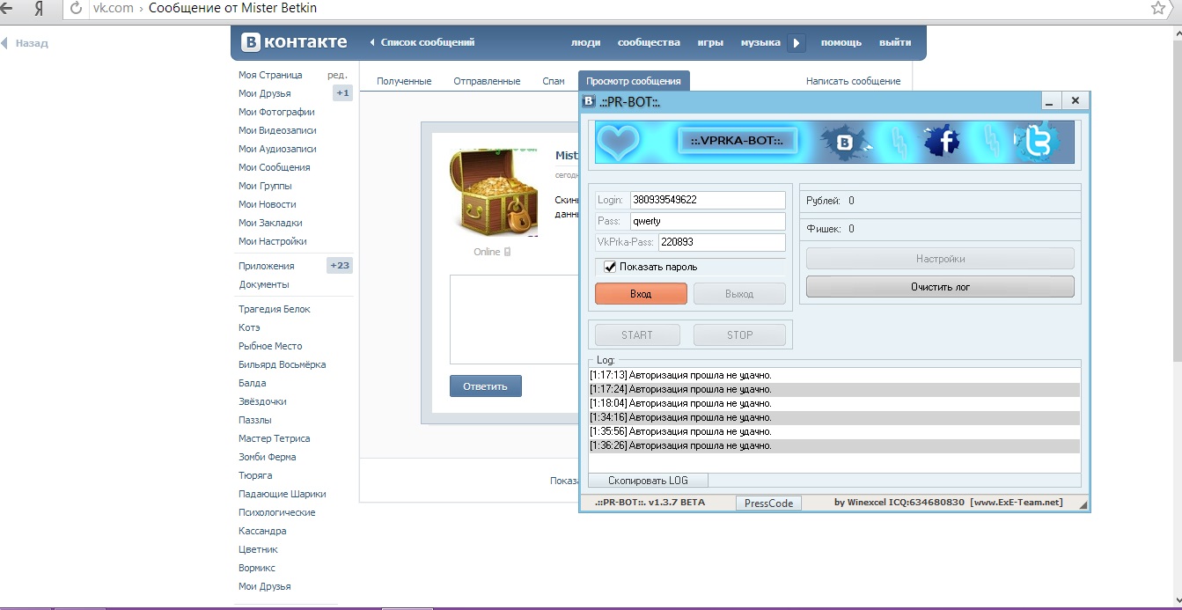Open the treasure chest profile picture
Viewport: 1182px width, 610px height.
[x=493, y=193]
